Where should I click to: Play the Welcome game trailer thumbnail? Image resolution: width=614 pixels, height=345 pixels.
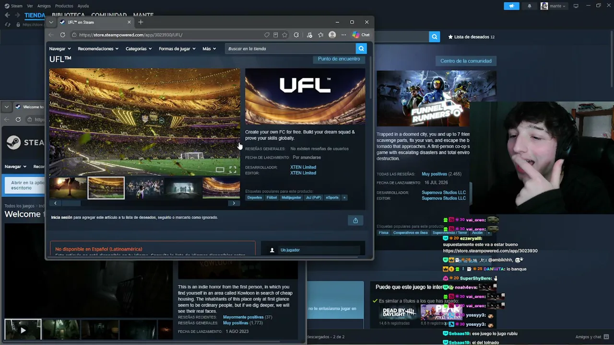23,330
